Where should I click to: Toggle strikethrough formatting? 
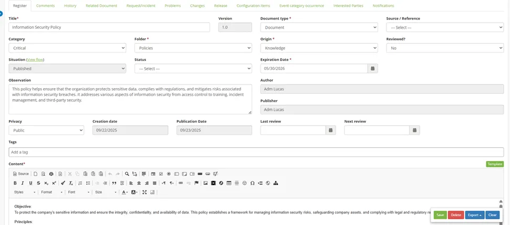pos(38,183)
